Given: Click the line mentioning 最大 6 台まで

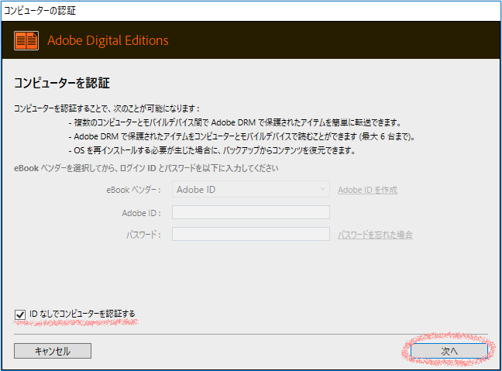Looking at the screenshot, I should tap(242, 136).
